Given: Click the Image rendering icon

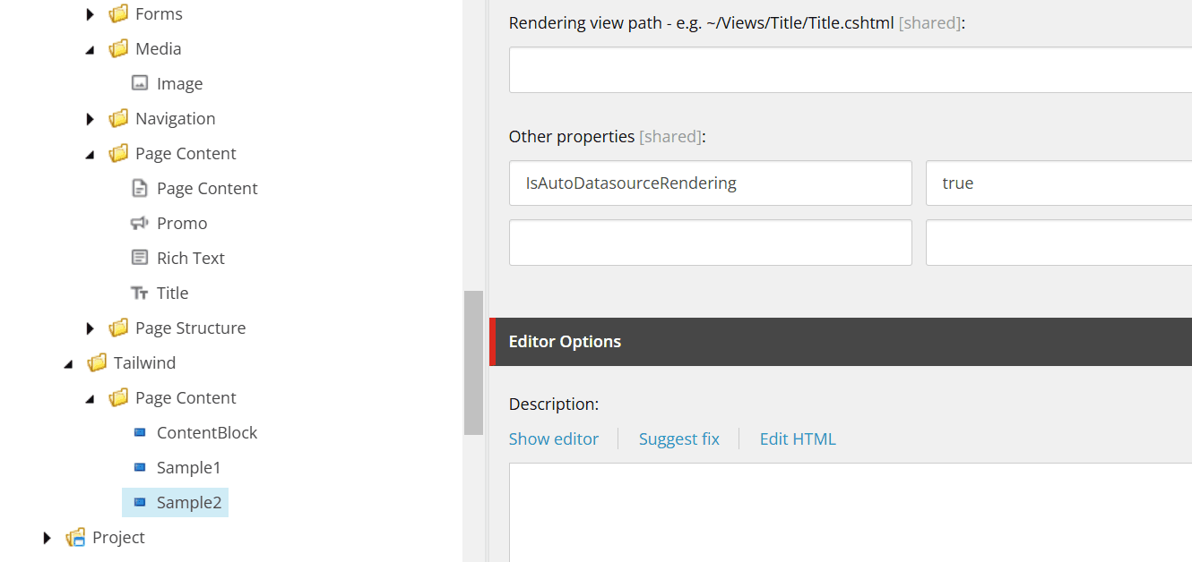Looking at the screenshot, I should 139,83.
